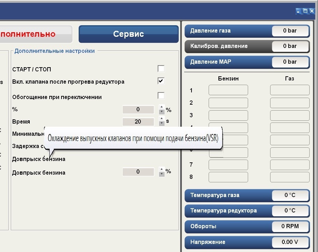Uncheck Вкл. клапана после прогрева редуктора
The width and height of the screenshot is (318, 252).
(x=161, y=81)
